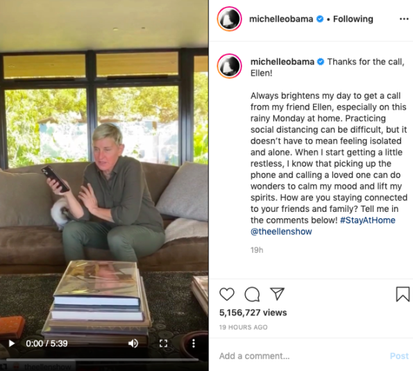Click the video progress bar
This screenshot has height=371, width=413.
point(102,359)
